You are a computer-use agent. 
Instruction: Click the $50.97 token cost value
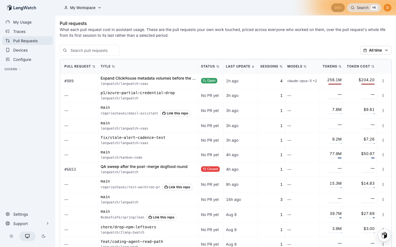point(368,154)
